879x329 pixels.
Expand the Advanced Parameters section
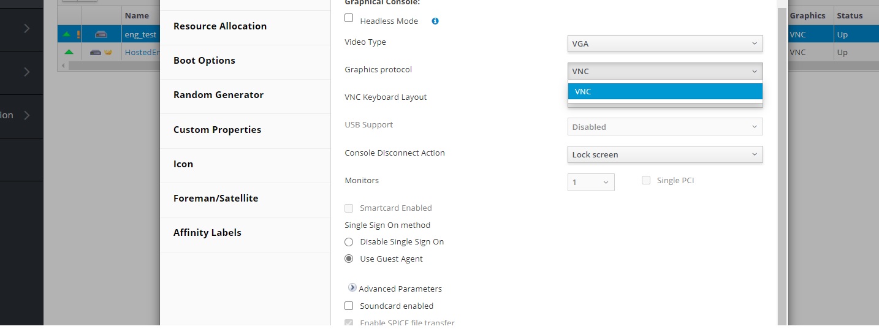tap(352, 288)
